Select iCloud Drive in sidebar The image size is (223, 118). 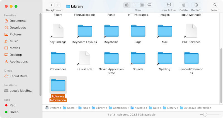[x=18, y=76]
